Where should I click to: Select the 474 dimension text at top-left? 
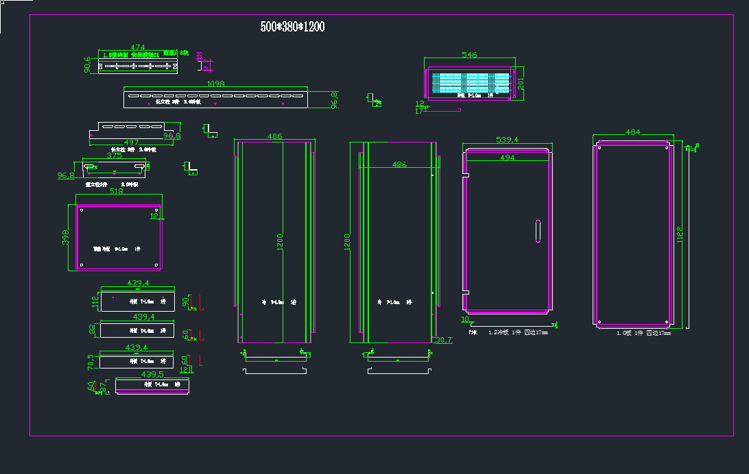[137, 47]
